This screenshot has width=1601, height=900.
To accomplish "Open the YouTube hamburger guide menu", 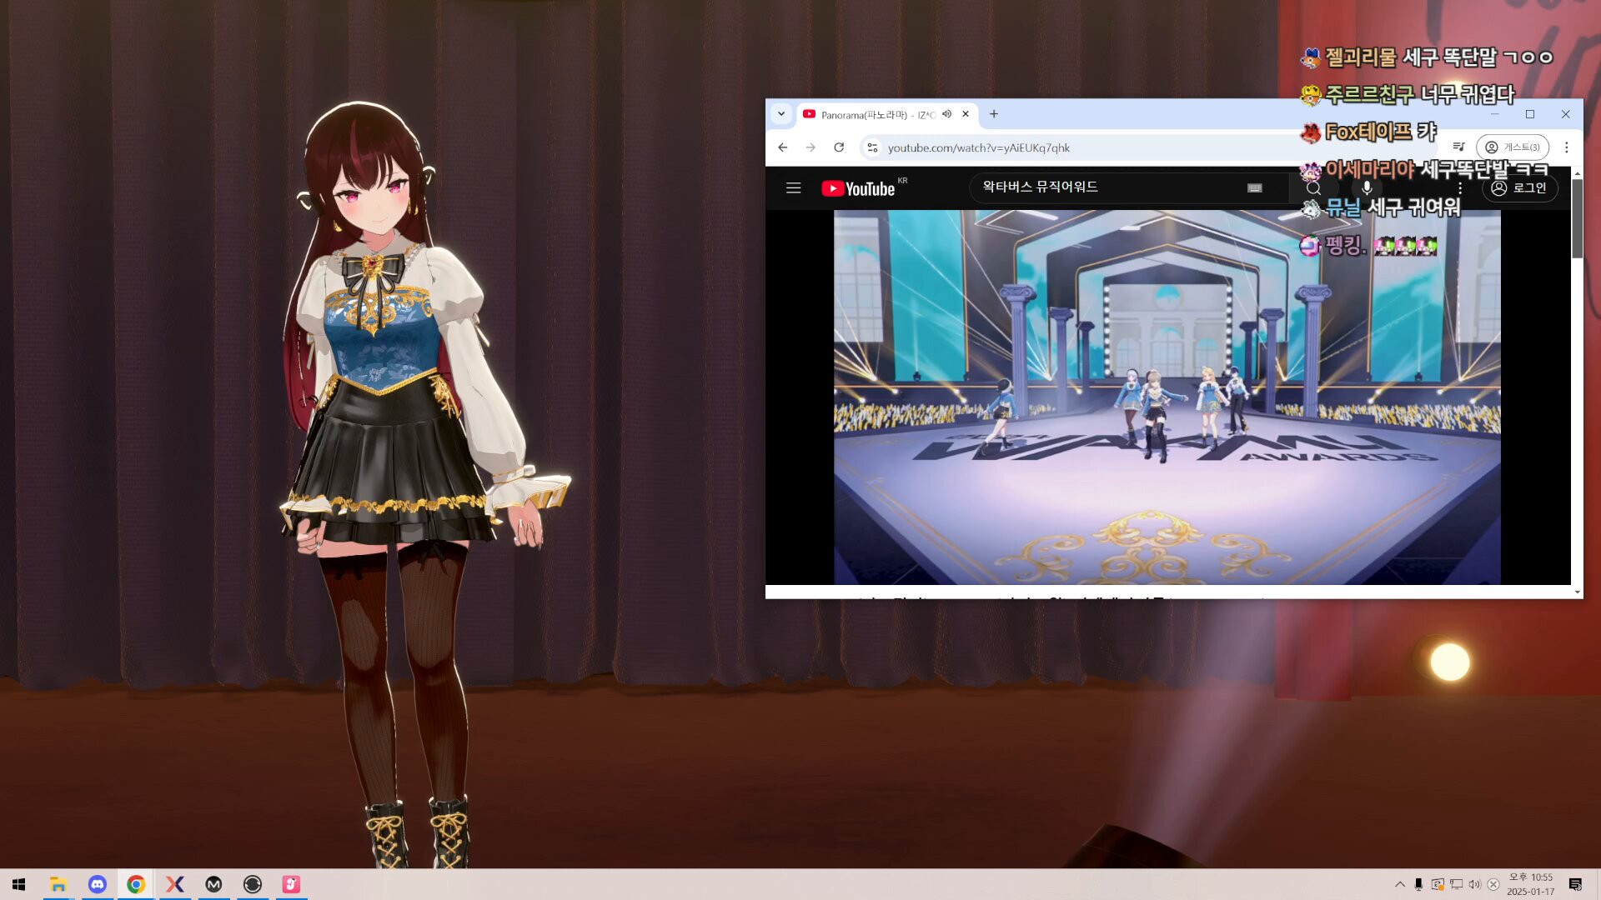I will 793,188.
